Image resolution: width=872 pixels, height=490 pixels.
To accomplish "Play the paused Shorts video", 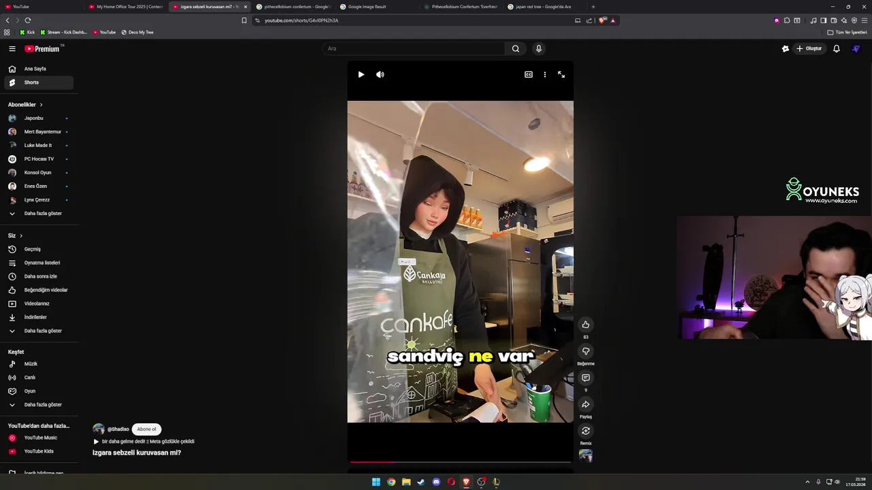I will (x=361, y=74).
